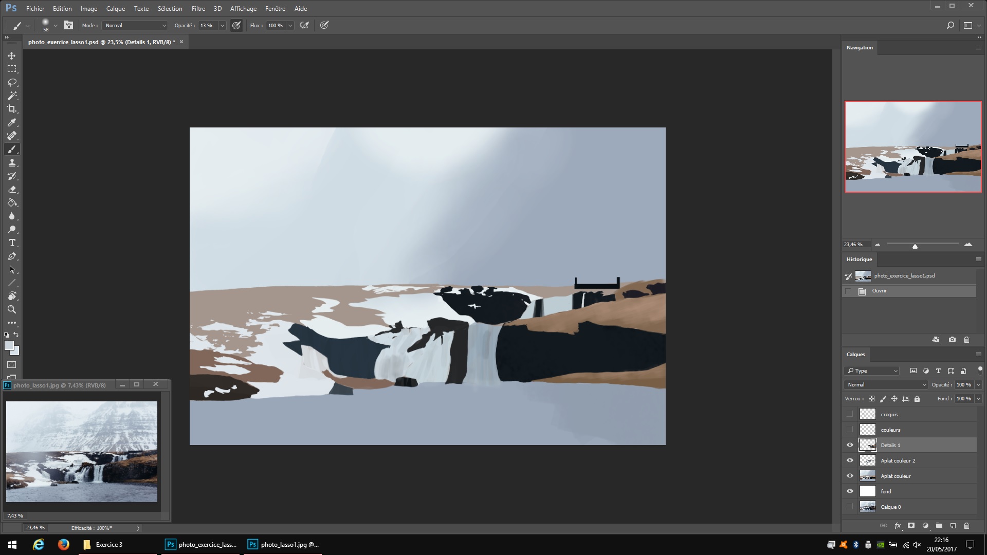Open Firefox from the taskbar
987x555 pixels.
click(63, 544)
